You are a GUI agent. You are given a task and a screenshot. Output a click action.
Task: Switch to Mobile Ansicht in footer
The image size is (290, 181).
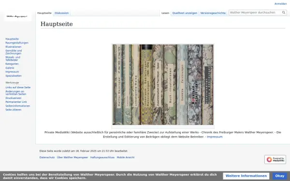126,157
